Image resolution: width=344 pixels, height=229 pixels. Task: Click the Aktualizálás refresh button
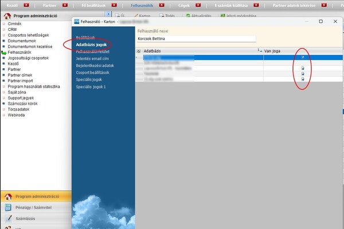pos(198,15)
